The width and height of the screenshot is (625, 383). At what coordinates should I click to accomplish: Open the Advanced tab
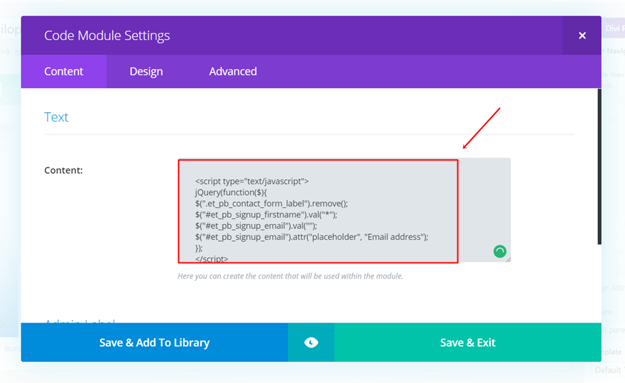(x=233, y=72)
